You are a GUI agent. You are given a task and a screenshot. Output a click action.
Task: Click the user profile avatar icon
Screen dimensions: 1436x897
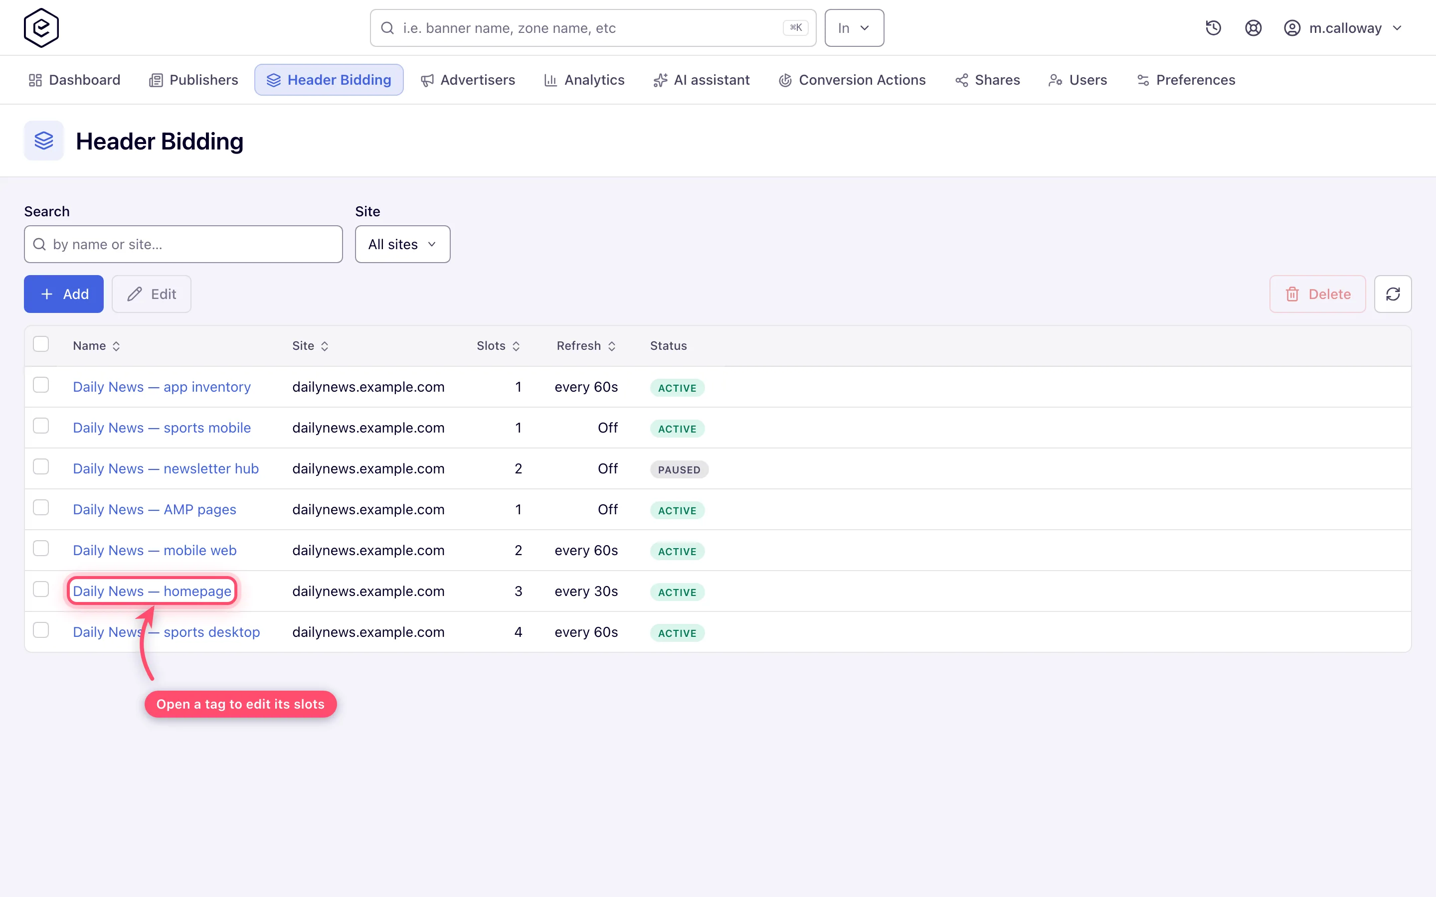point(1292,28)
